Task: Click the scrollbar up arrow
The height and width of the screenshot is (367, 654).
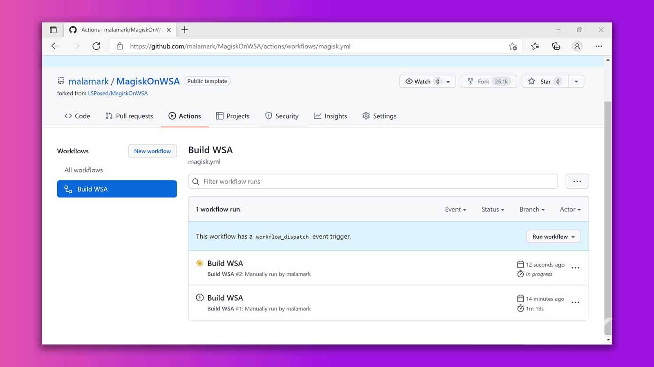Action: 608,60
